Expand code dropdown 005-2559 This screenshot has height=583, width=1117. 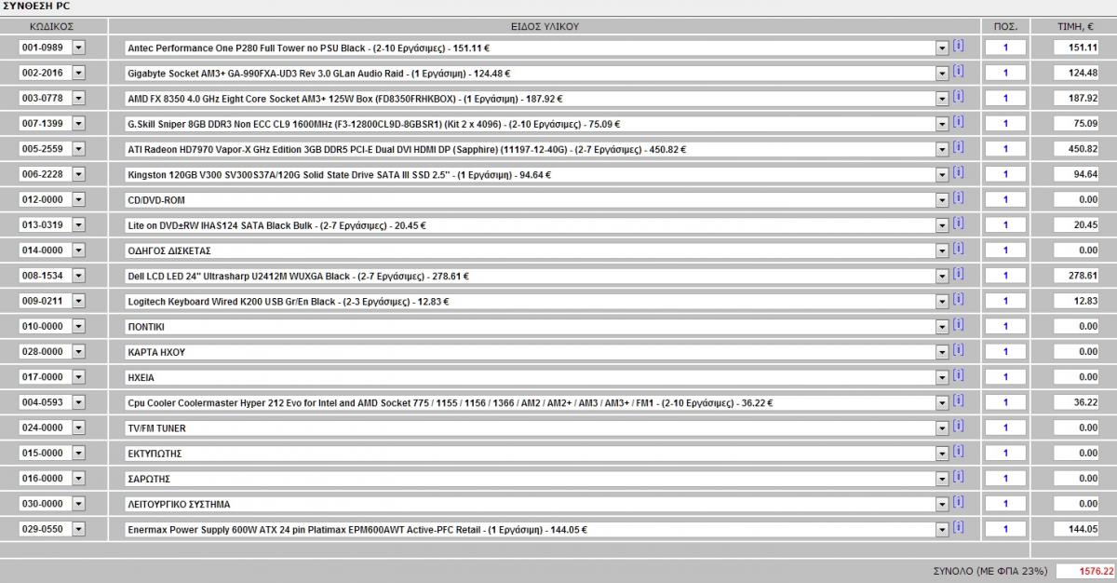coord(78,149)
